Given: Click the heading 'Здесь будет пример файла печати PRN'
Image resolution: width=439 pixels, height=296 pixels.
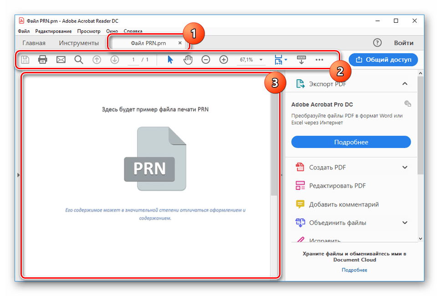Looking at the screenshot, I should pos(155,109).
